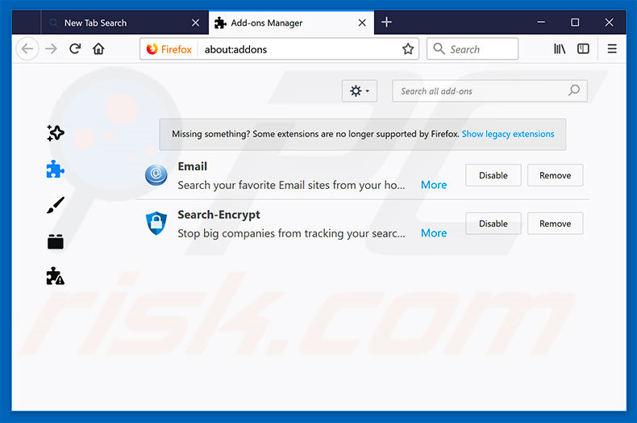Go back with the back arrow button
Screen dimensions: 637x423
point(27,48)
